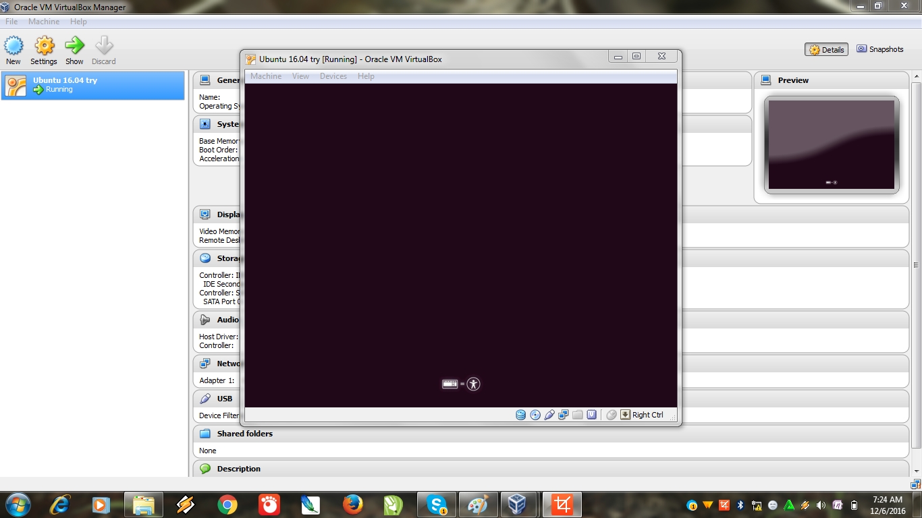
Task: Open the VM window Devices menu
Action: [333, 76]
